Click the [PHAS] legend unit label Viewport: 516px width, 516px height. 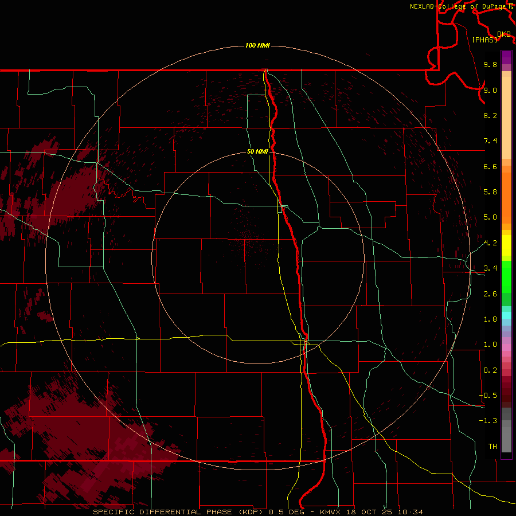pyautogui.click(x=484, y=40)
